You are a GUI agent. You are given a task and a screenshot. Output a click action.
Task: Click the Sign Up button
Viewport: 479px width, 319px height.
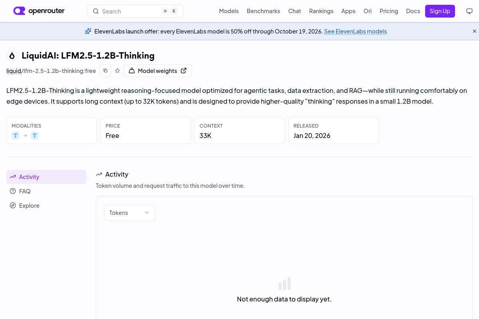click(440, 11)
